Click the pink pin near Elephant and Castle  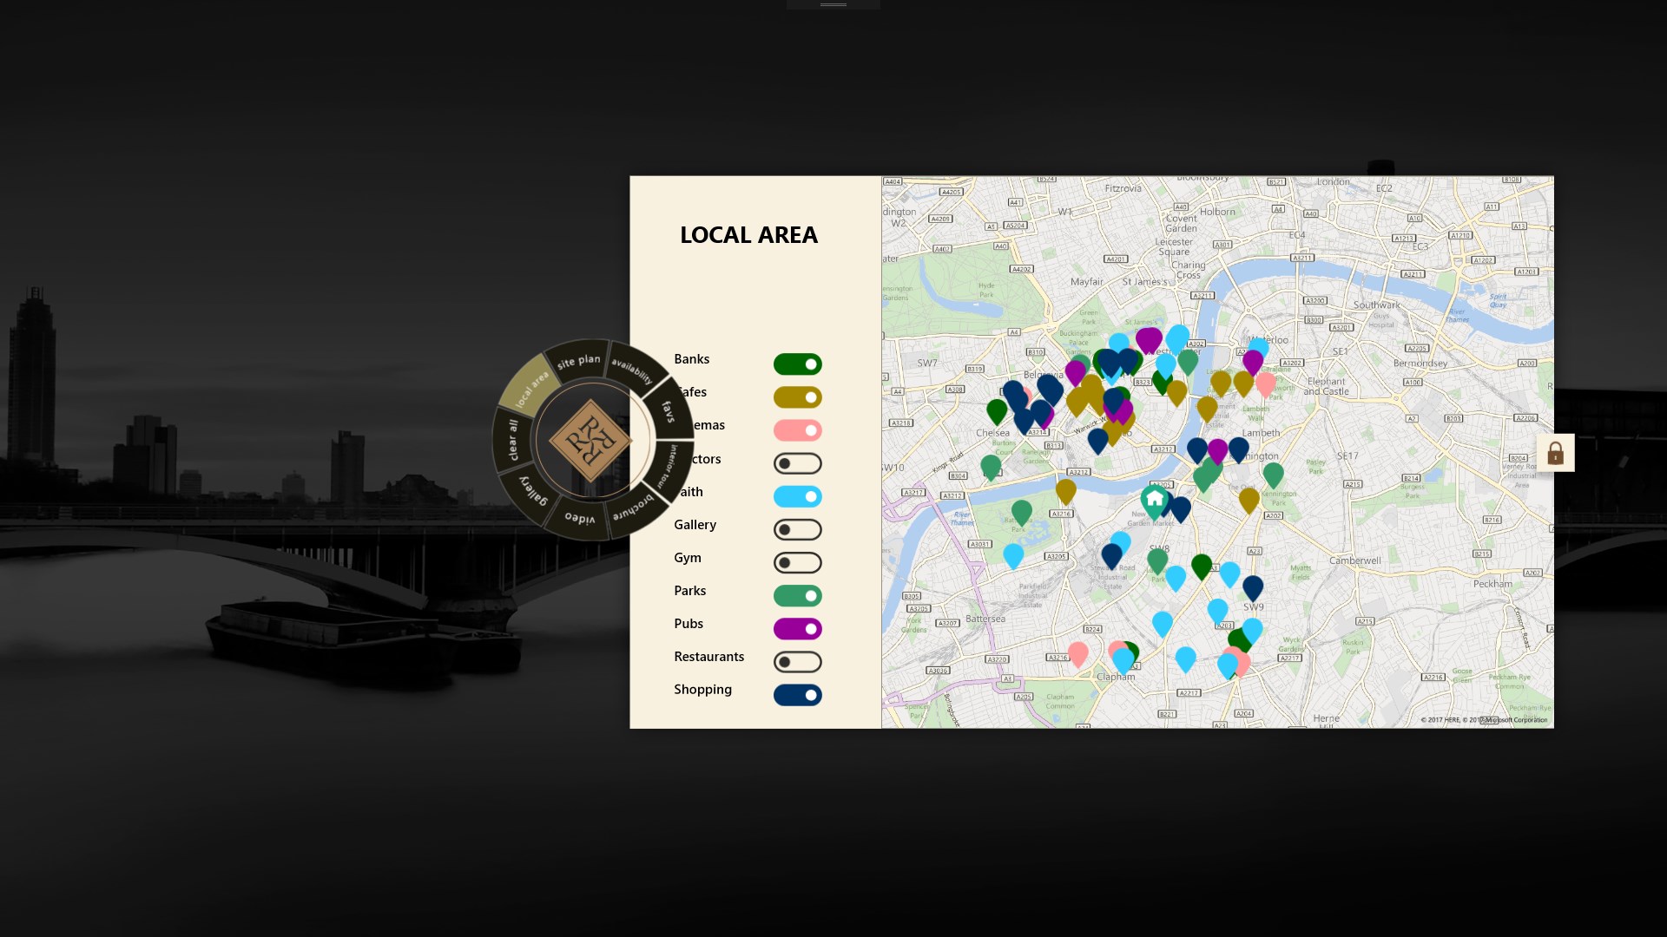(x=1265, y=383)
